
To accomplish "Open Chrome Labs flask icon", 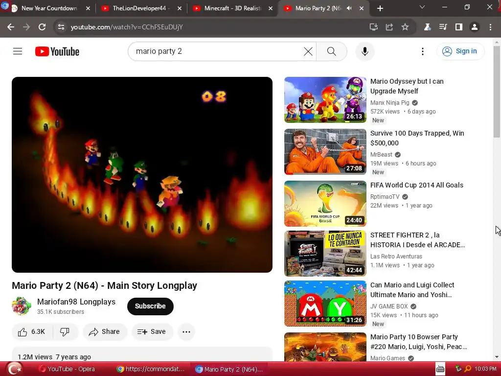I will point(427,27).
